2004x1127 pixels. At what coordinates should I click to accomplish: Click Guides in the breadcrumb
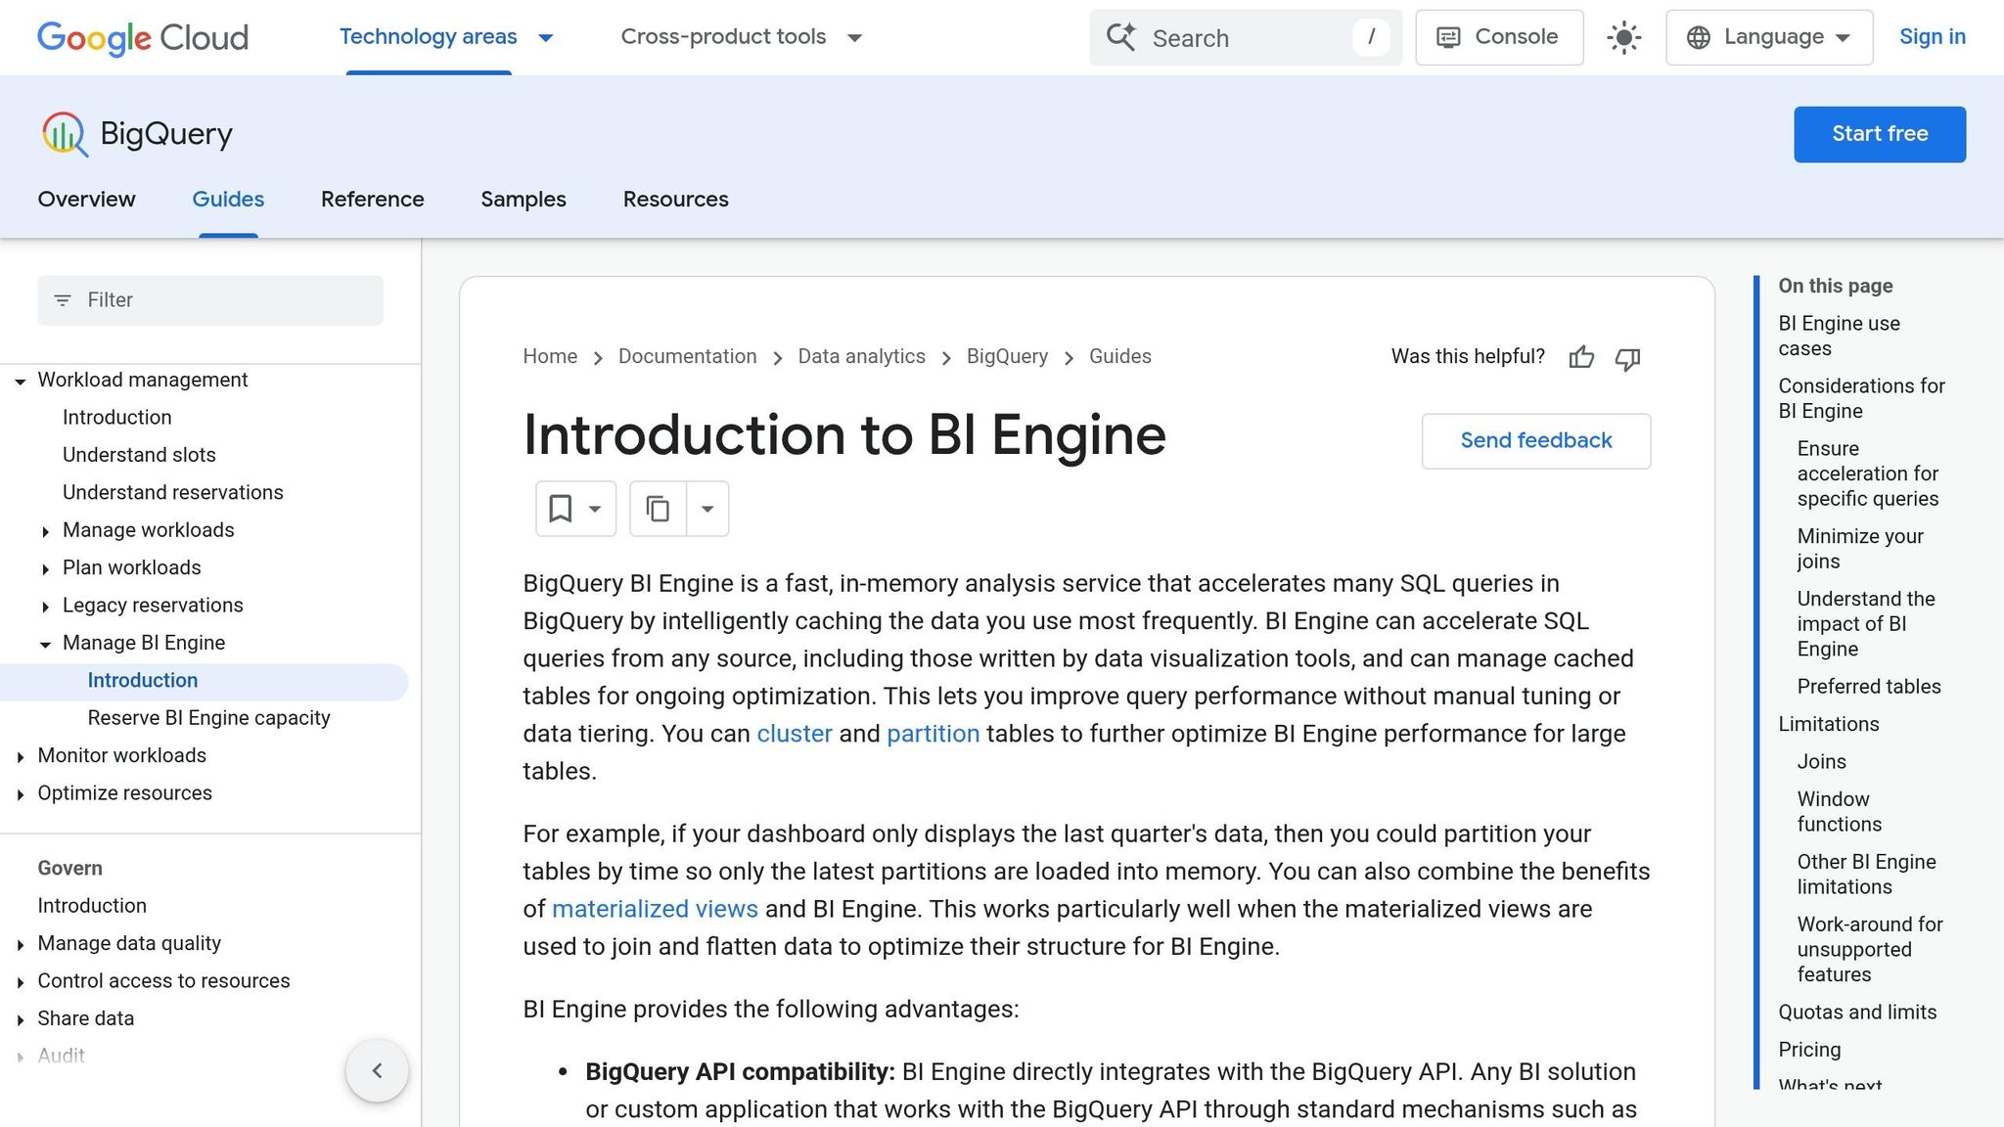click(x=1119, y=357)
